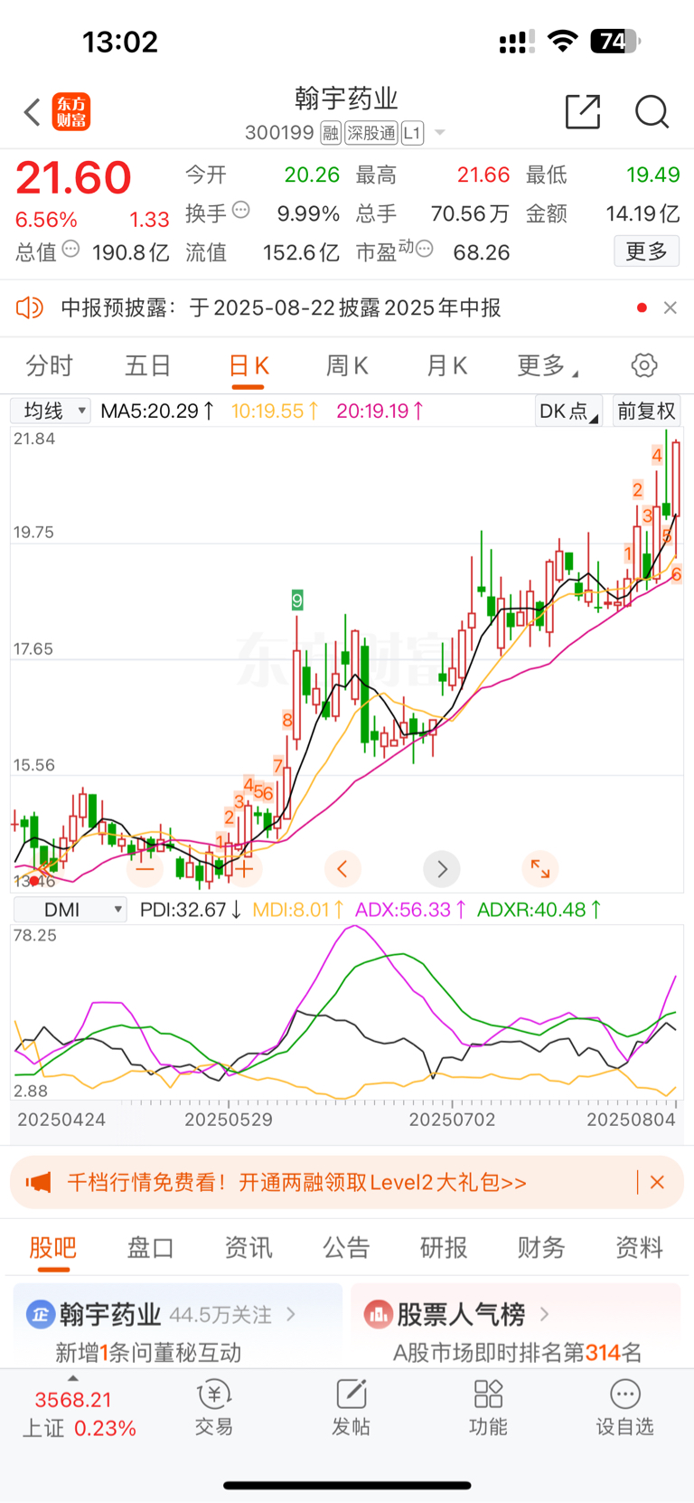Tap the MA5:20.29 value label
The image size is (694, 1503).
(157, 411)
